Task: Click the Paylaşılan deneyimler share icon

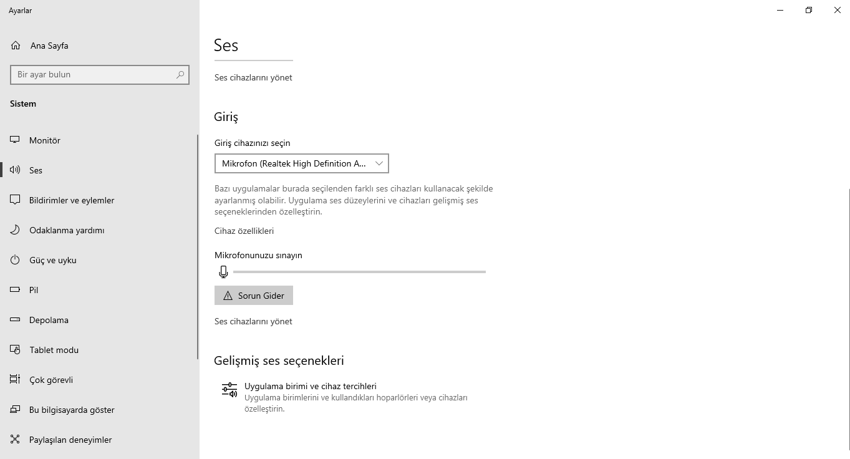Action: click(x=16, y=440)
